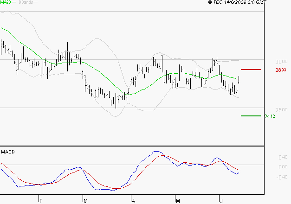Click the 0.00 MACD axis label
Image resolution: width=291 pixels, height=204 pixels.
click(283, 167)
